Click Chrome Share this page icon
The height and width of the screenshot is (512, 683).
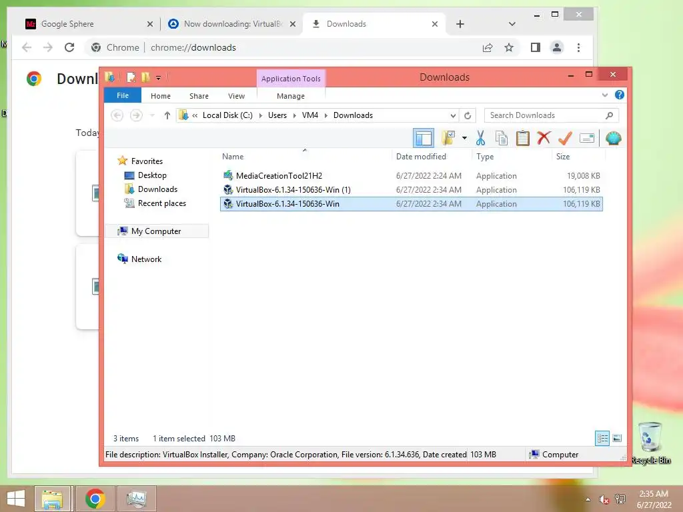[488, 47]
